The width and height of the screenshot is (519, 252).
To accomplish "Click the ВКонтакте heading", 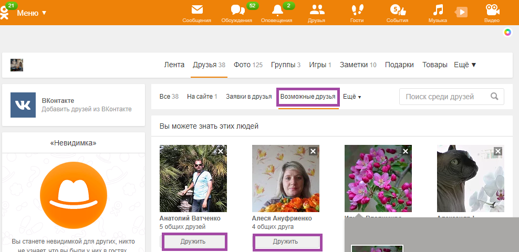I will click(58, 100).
